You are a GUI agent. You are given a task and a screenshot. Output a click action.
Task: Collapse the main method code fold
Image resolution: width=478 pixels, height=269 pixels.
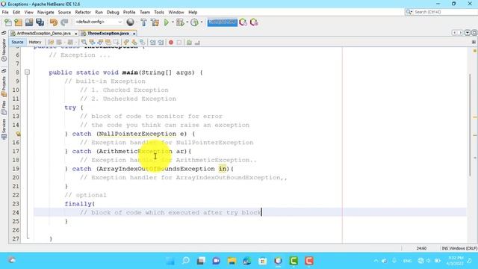click(27, 72)
